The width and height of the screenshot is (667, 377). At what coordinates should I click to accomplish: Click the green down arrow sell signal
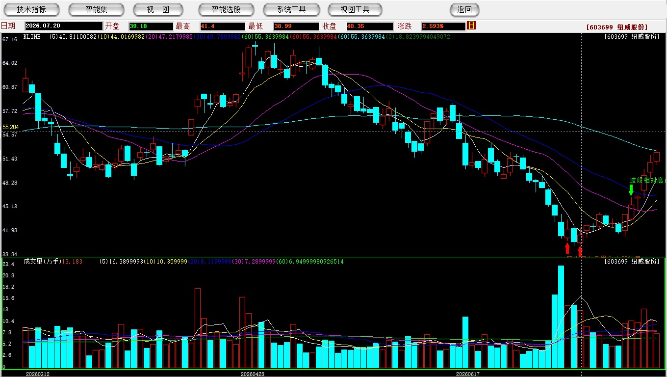[x=631, y=190]
